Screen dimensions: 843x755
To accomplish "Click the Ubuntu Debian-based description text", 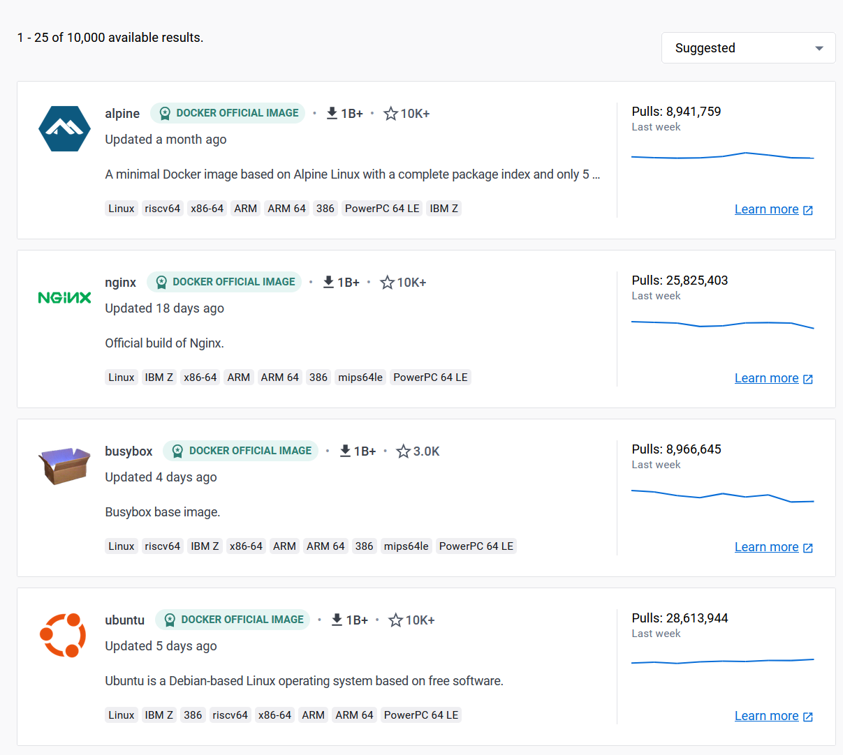I will [305, 681].
